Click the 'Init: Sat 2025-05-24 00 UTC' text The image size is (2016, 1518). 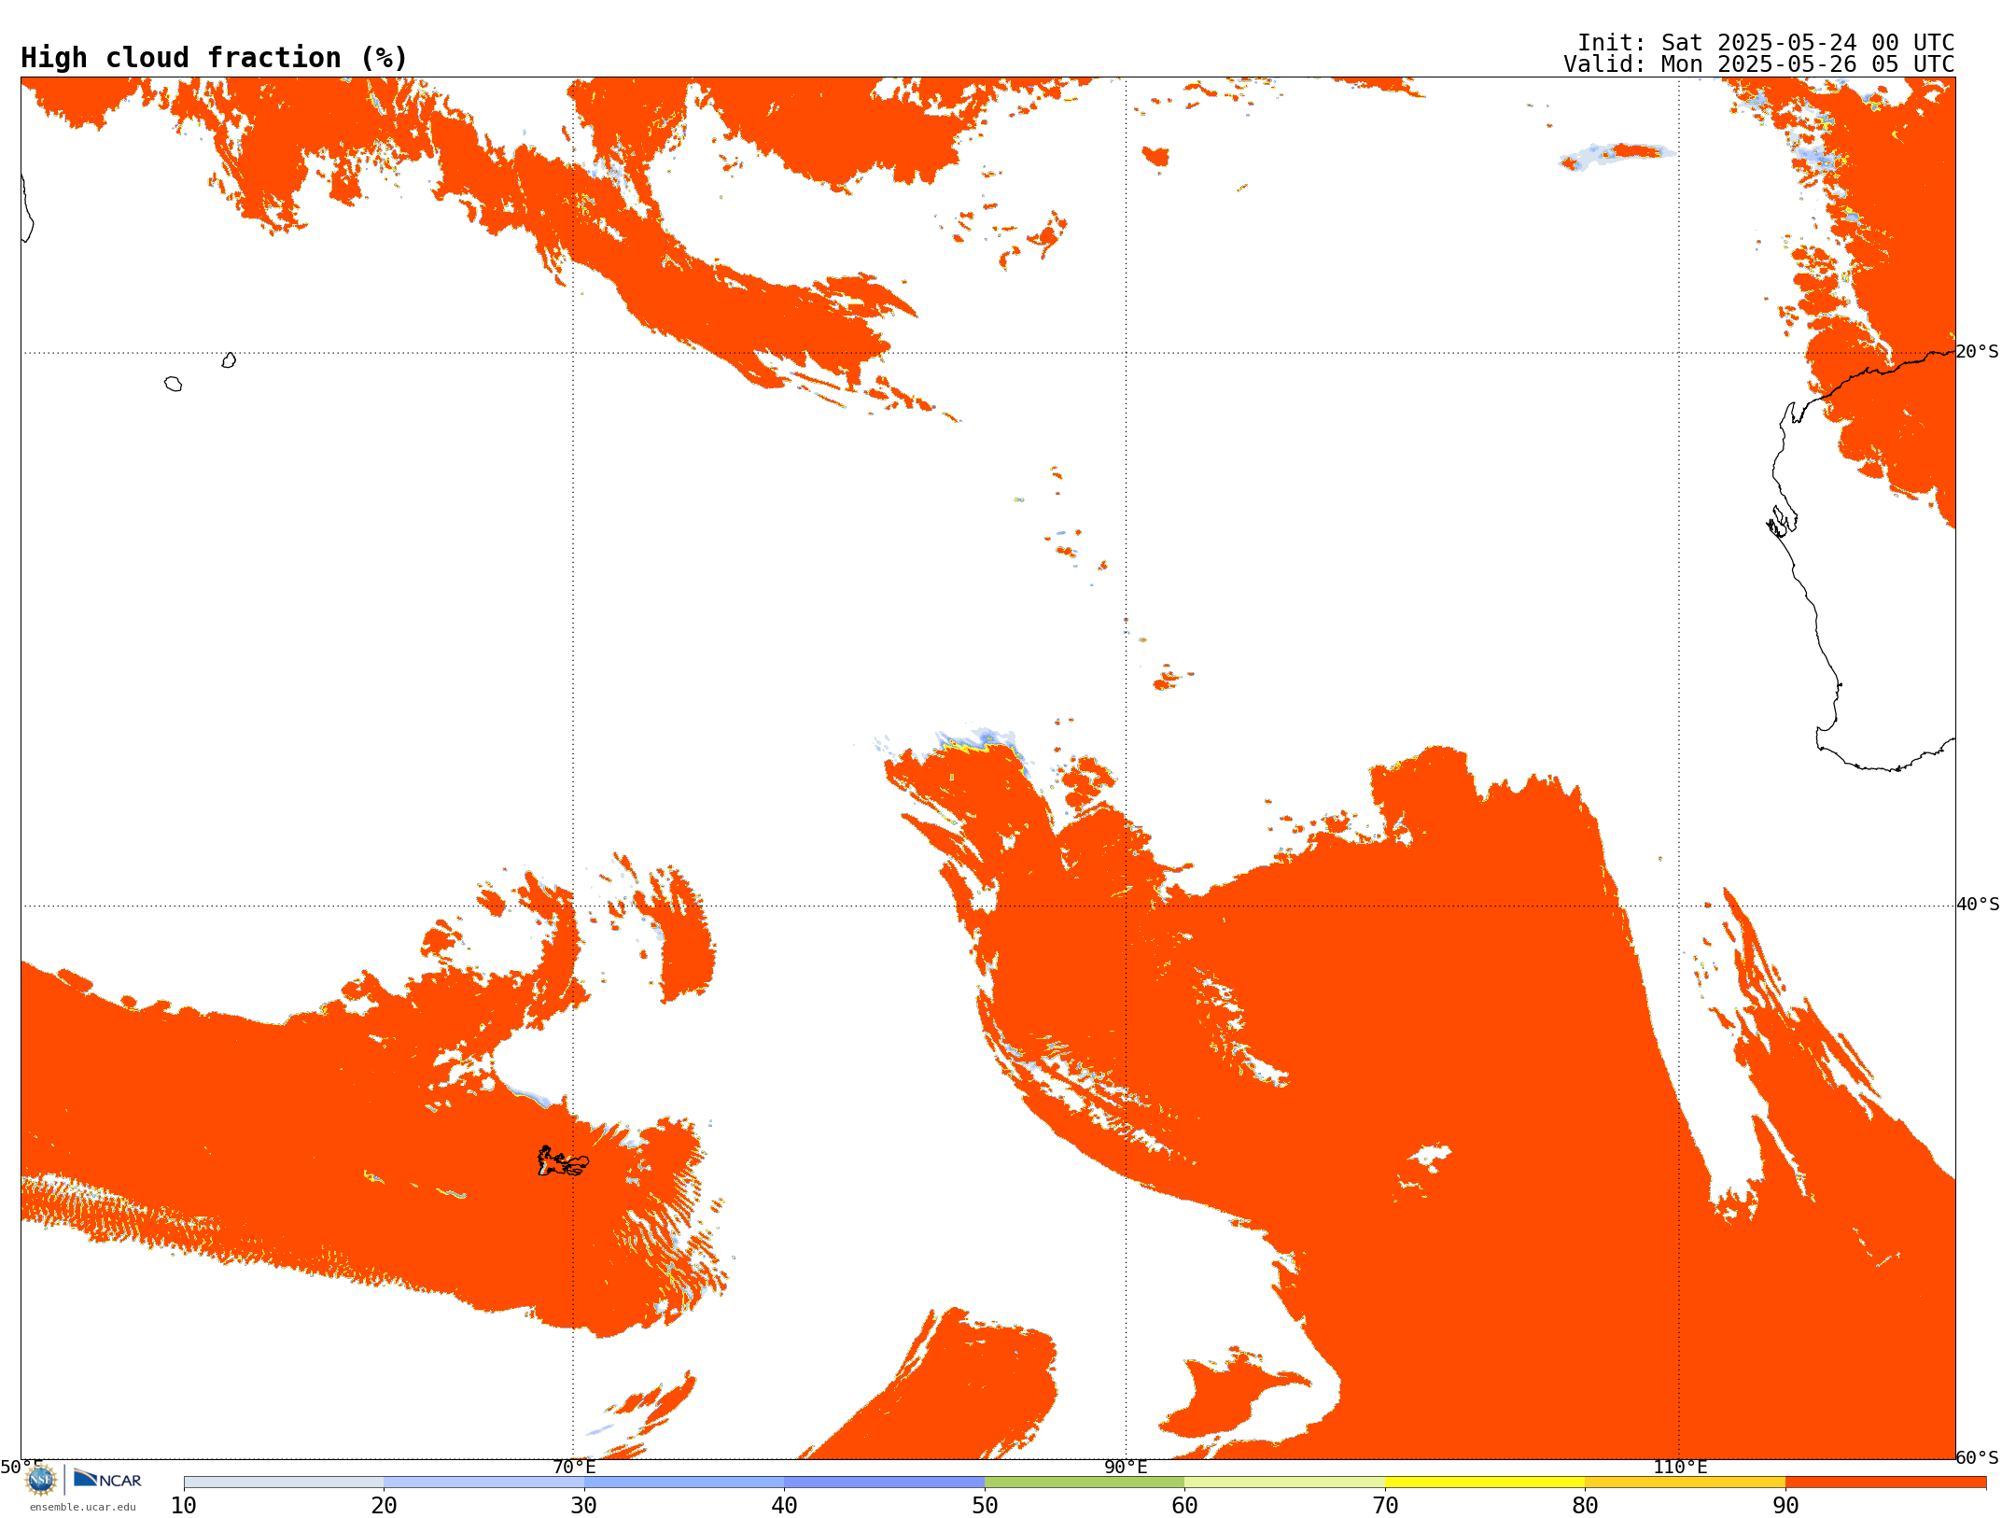[x=1766, y=43]
